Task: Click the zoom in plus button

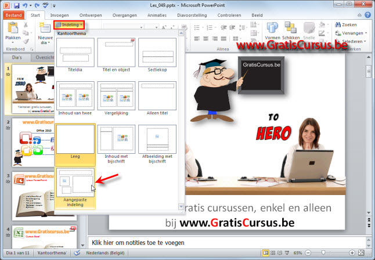Action: [x=352, y=253]
